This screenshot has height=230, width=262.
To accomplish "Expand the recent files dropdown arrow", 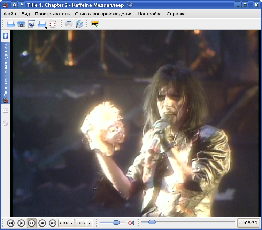I will click(46, 28).
